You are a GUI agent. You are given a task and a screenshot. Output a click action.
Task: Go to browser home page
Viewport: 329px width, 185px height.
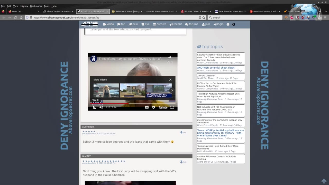(21, 17)
